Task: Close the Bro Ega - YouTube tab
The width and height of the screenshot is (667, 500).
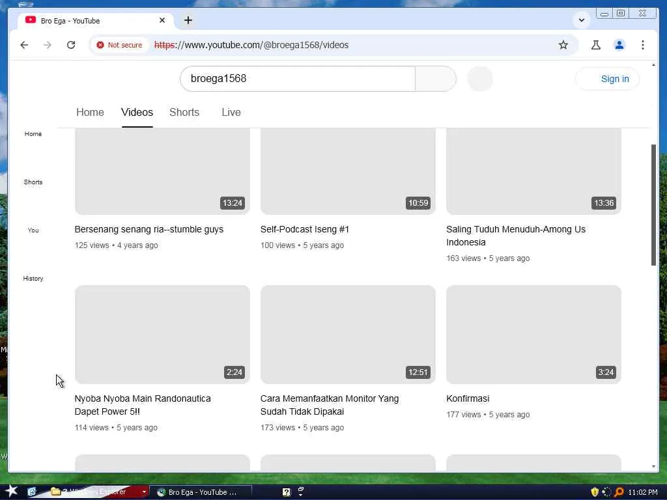Action: 162,20
